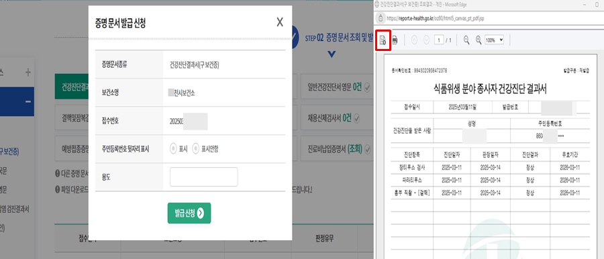This screenshot has width=604, height=259.
Task: Click the 용도 text input field
Action: coord(204,177)
